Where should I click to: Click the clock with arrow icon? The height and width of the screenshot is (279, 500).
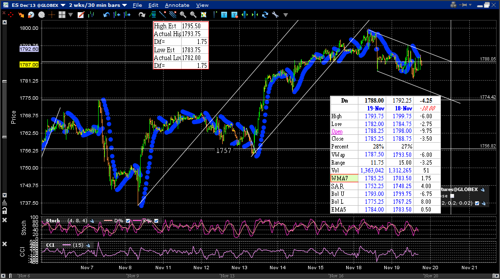[x=31, y=15]
